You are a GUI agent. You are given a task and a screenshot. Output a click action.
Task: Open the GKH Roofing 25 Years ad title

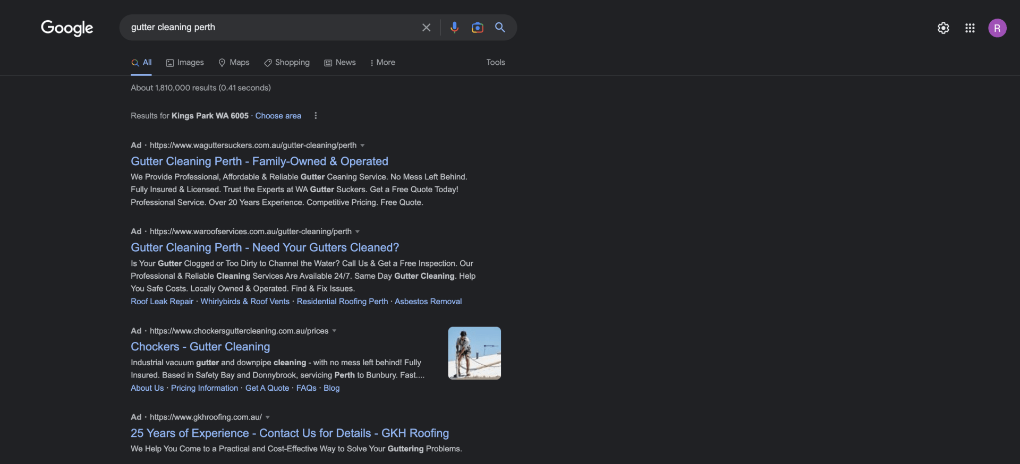click(x=290, y=433)
